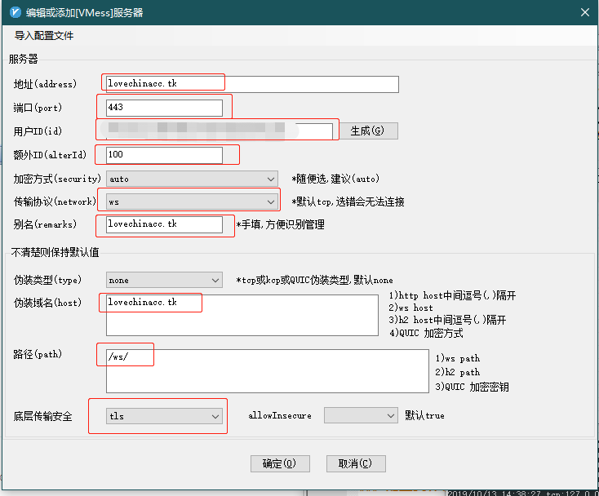599x496 pixels.
Task: Click the path text area showing /ws/
Action: [x=268, y=370]
